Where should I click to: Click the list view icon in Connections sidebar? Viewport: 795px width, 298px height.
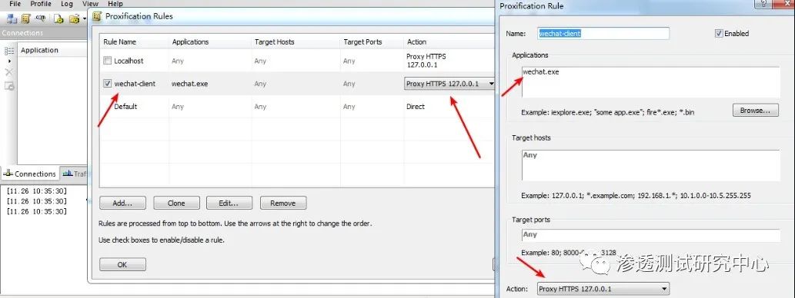[9, 51]
